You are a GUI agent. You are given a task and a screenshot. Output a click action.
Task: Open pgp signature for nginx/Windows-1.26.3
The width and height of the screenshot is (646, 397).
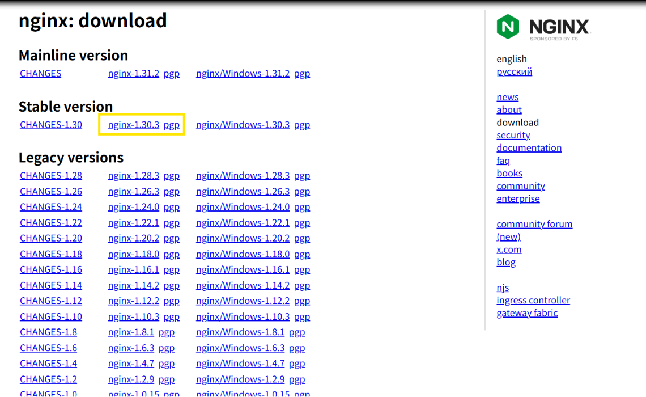point(302,192)
